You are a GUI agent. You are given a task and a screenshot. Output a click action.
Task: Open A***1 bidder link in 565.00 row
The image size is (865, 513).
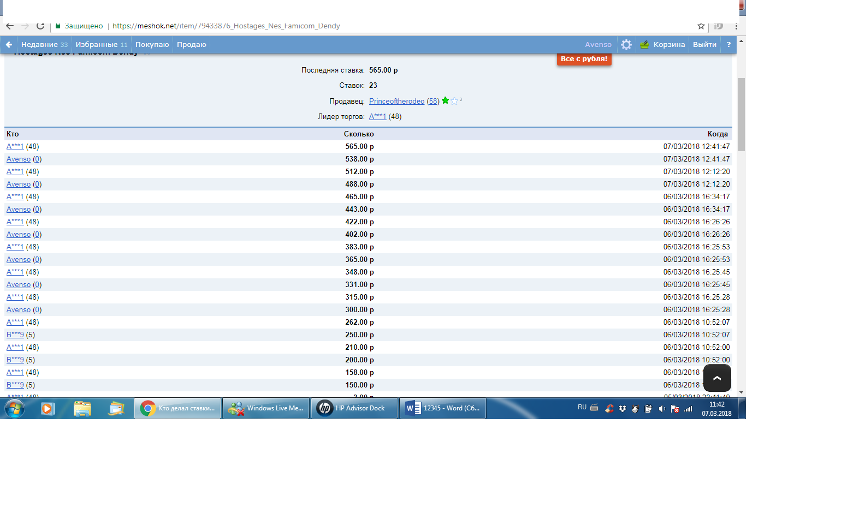coord(15,147)
